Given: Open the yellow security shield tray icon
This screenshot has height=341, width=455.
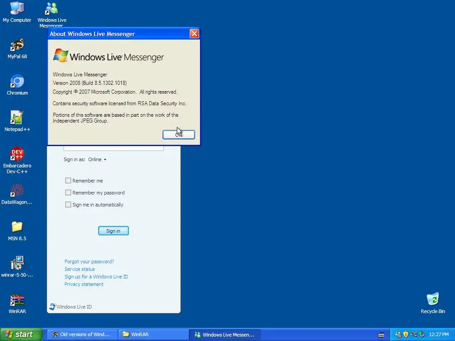Looking at the screenshot, I should coord(406,335).
